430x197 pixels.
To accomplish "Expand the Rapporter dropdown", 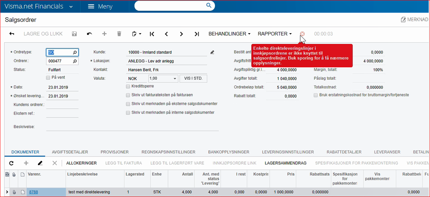I will [274, 34].
